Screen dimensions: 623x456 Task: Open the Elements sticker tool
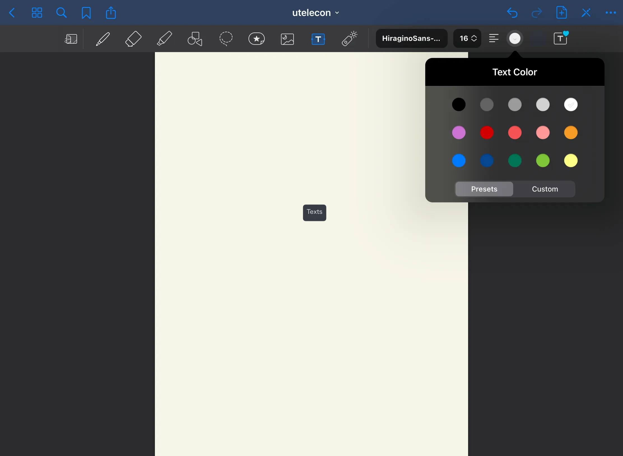(256, 39)
